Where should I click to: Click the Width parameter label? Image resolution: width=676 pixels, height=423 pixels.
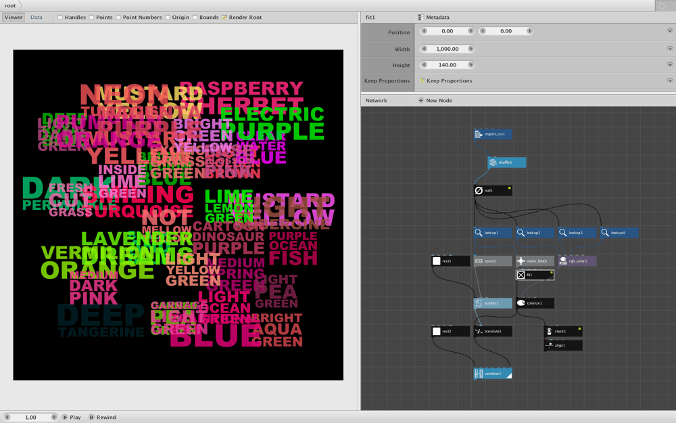tap(402, 49)
